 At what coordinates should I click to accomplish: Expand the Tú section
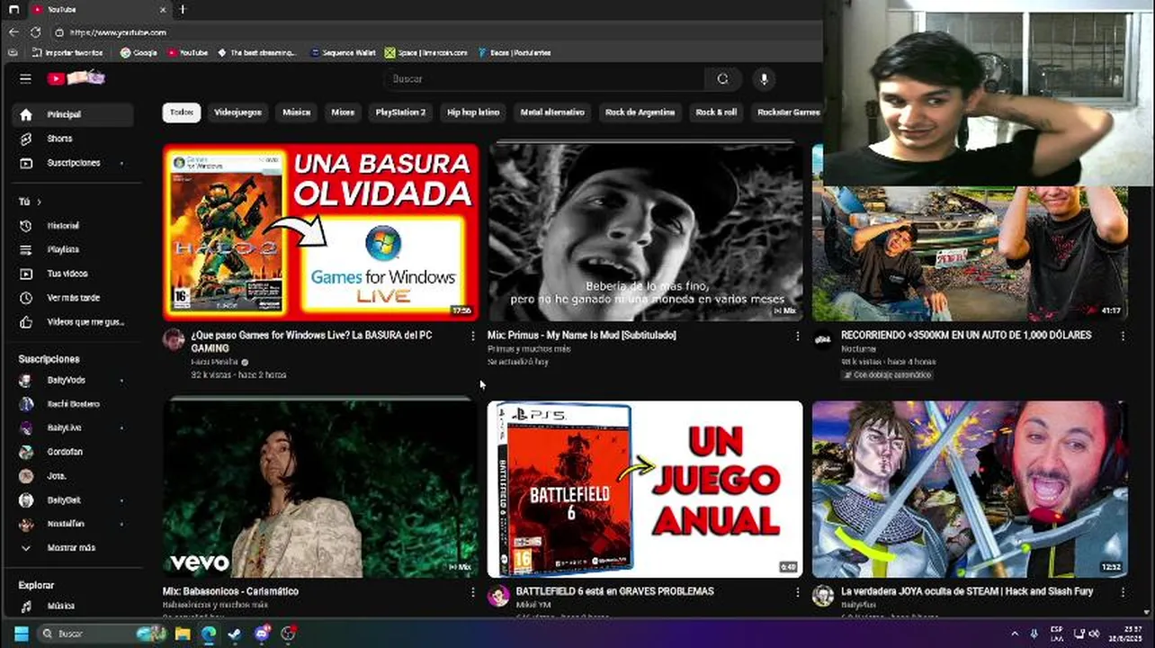pos(30,202)
